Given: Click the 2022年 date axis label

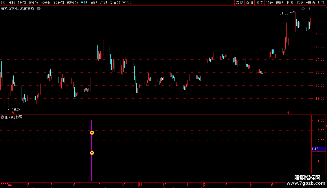Looking at the screenshot, I should [6, 185].
